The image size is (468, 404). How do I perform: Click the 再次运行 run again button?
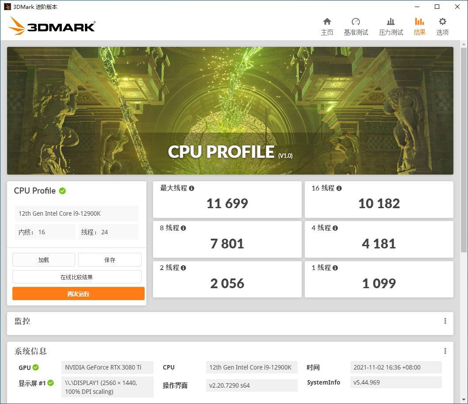point(78,293)
